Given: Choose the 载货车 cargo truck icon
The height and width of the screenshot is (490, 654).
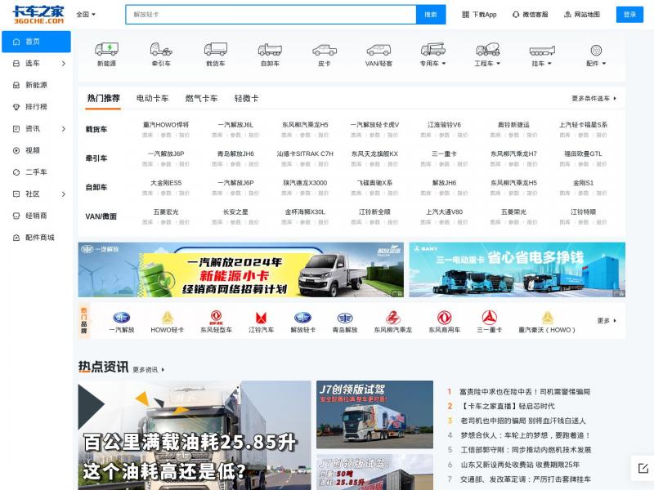Looking at the screenshot, I should click(216, 50).
